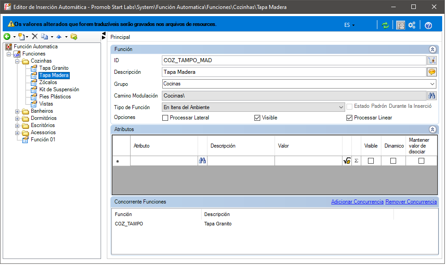Click the Atributo column header

(164, 146)
